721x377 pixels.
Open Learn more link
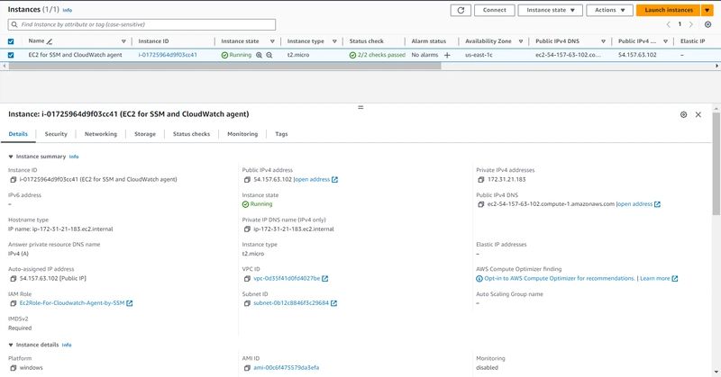tap(659, 279)
